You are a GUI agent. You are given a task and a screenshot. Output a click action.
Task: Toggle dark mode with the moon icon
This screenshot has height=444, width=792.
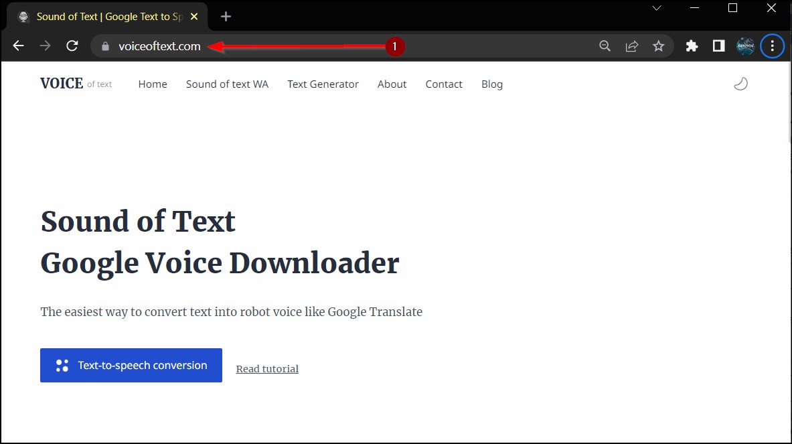(740, 84)
